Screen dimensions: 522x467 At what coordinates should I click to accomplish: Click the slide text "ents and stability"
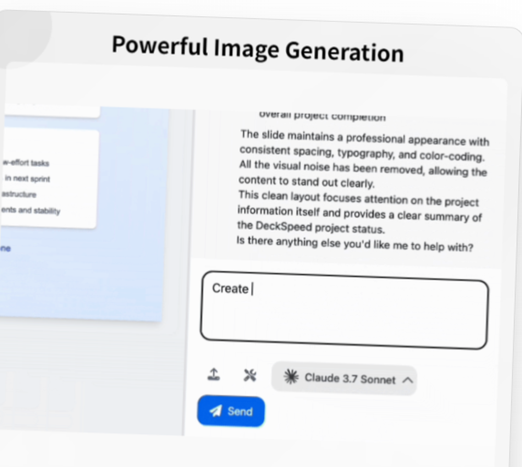point(30,210)
